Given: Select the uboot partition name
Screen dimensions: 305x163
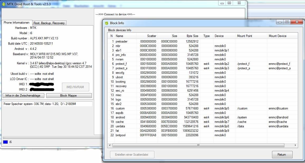Looking at the screenshot, I should (119, 77).
